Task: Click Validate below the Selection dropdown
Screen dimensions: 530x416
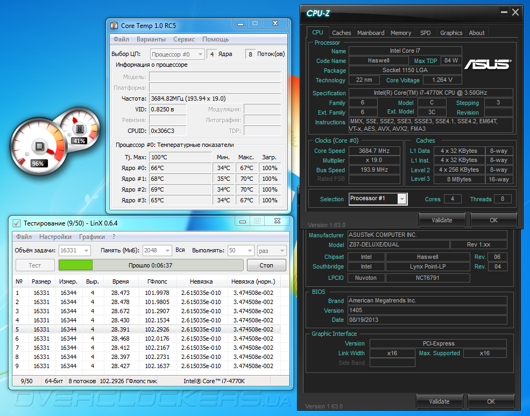Action: 442,220
